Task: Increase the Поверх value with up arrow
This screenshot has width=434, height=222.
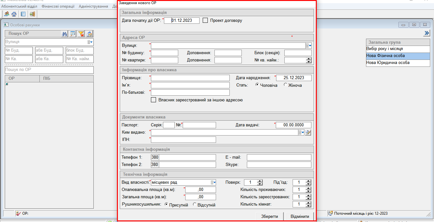Action: pyautogui.click(x=260, y=181)
